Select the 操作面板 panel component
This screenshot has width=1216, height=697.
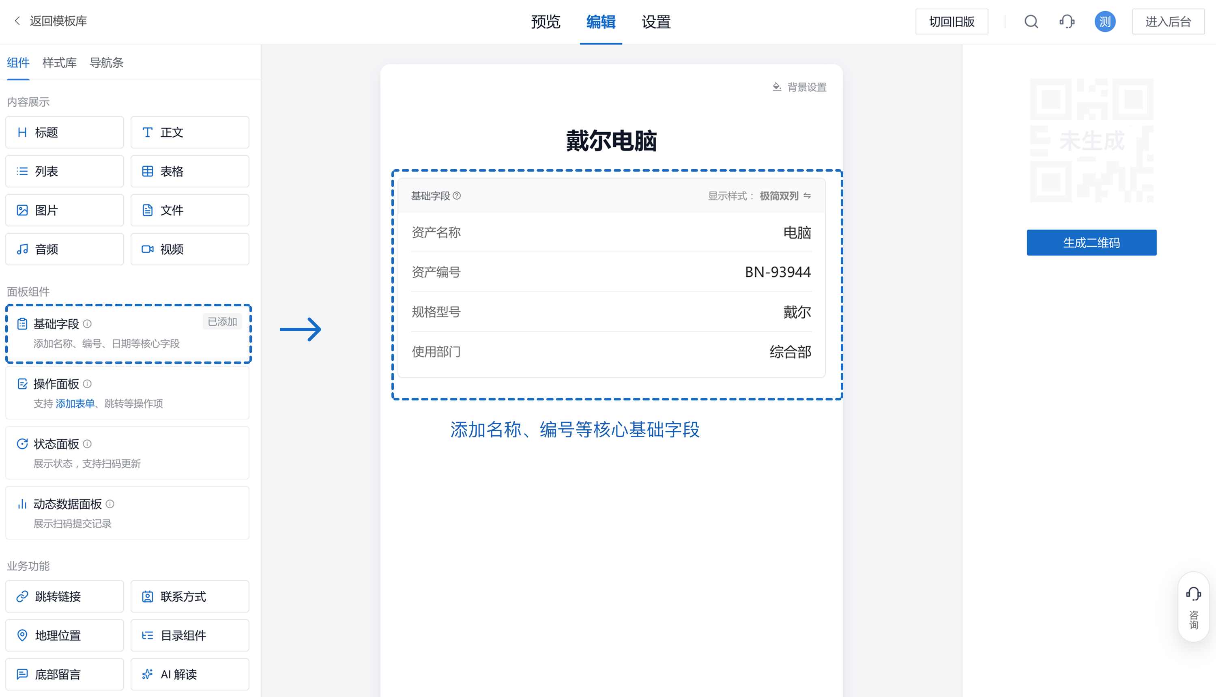coord(127,393)
